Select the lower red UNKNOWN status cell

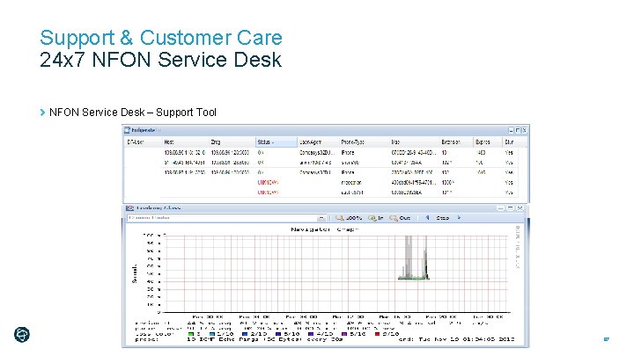[x=268, y=193]
